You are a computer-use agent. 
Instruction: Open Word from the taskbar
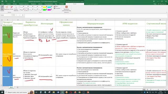coord(58,92)
